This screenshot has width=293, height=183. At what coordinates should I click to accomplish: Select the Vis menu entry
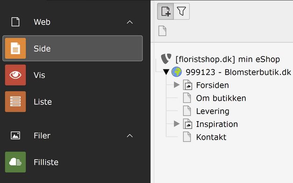[x=40, y=75]
